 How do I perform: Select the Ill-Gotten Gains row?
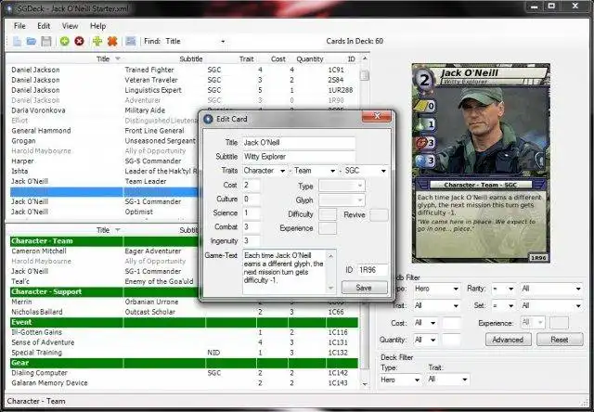[x=184, y=332]
